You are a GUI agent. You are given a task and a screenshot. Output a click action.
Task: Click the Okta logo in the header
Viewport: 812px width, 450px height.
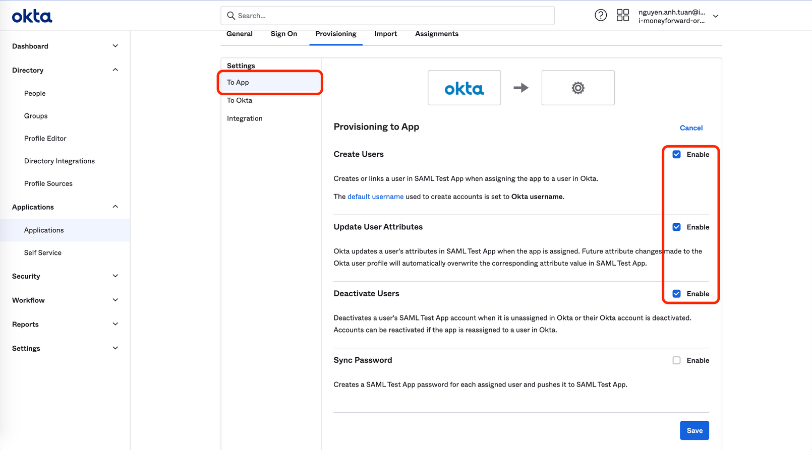click(x=32, y=16)
